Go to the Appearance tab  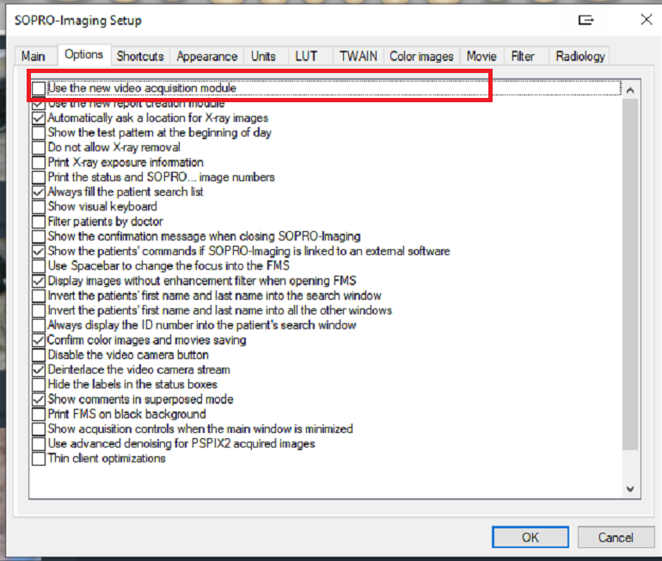tap(207, 56)
